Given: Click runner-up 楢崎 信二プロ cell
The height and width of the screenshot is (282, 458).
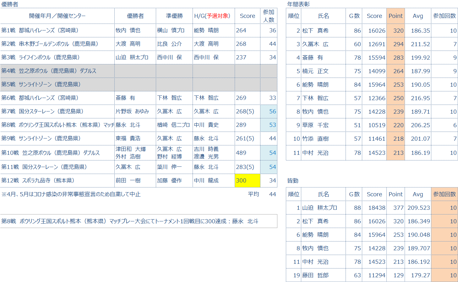Looking at the screenshot, I should [x=174, y=125].
